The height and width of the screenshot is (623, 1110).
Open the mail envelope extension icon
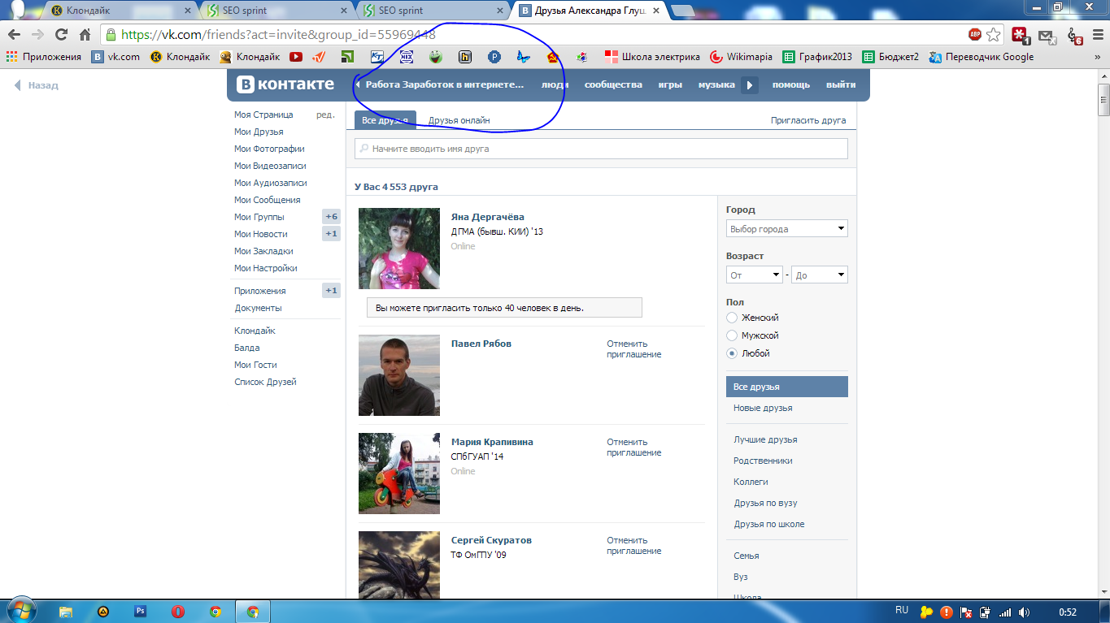point(1047,36)
